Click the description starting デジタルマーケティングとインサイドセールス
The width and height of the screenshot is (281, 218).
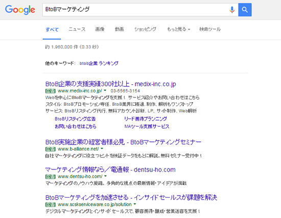[123, 211]
